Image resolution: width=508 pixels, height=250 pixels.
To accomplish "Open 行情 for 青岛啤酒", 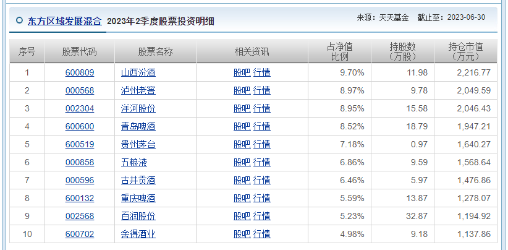I will tap(262, 126).
